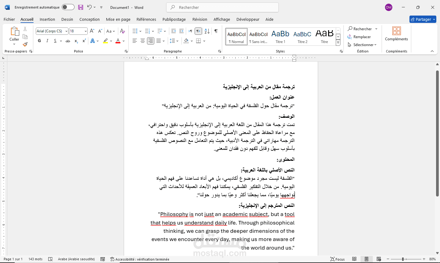This screenshot has width=440, height=263.
Task: Expand bullet list options dropdown
Action: click(x=140, y=31)
